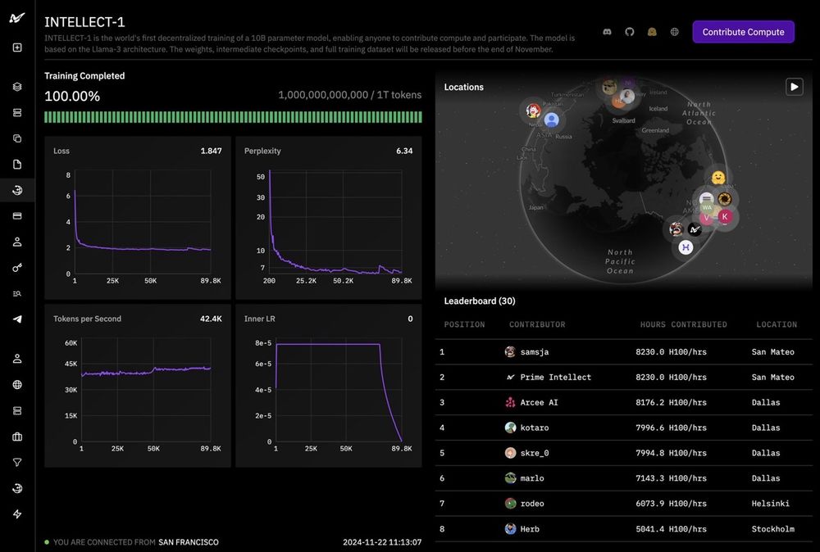The height and width of the screenshot is (552, 820).
Task: Open the credit card billing sidebar icon
Action: [17, 216]
